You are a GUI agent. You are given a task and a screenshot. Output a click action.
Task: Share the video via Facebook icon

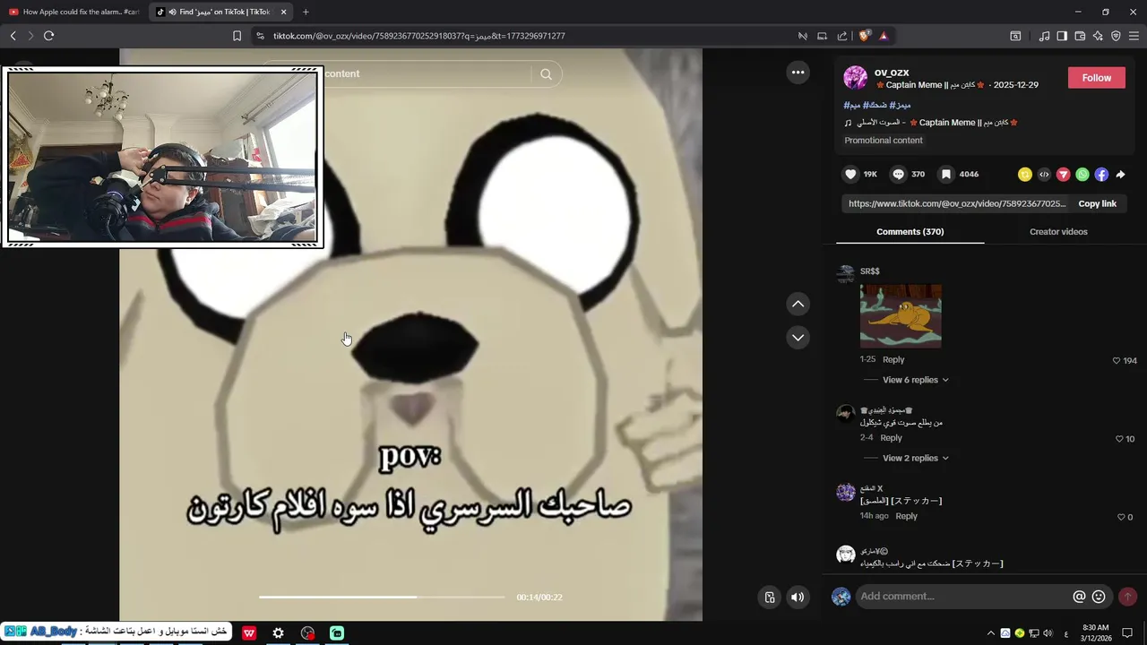click(1101, 175)
